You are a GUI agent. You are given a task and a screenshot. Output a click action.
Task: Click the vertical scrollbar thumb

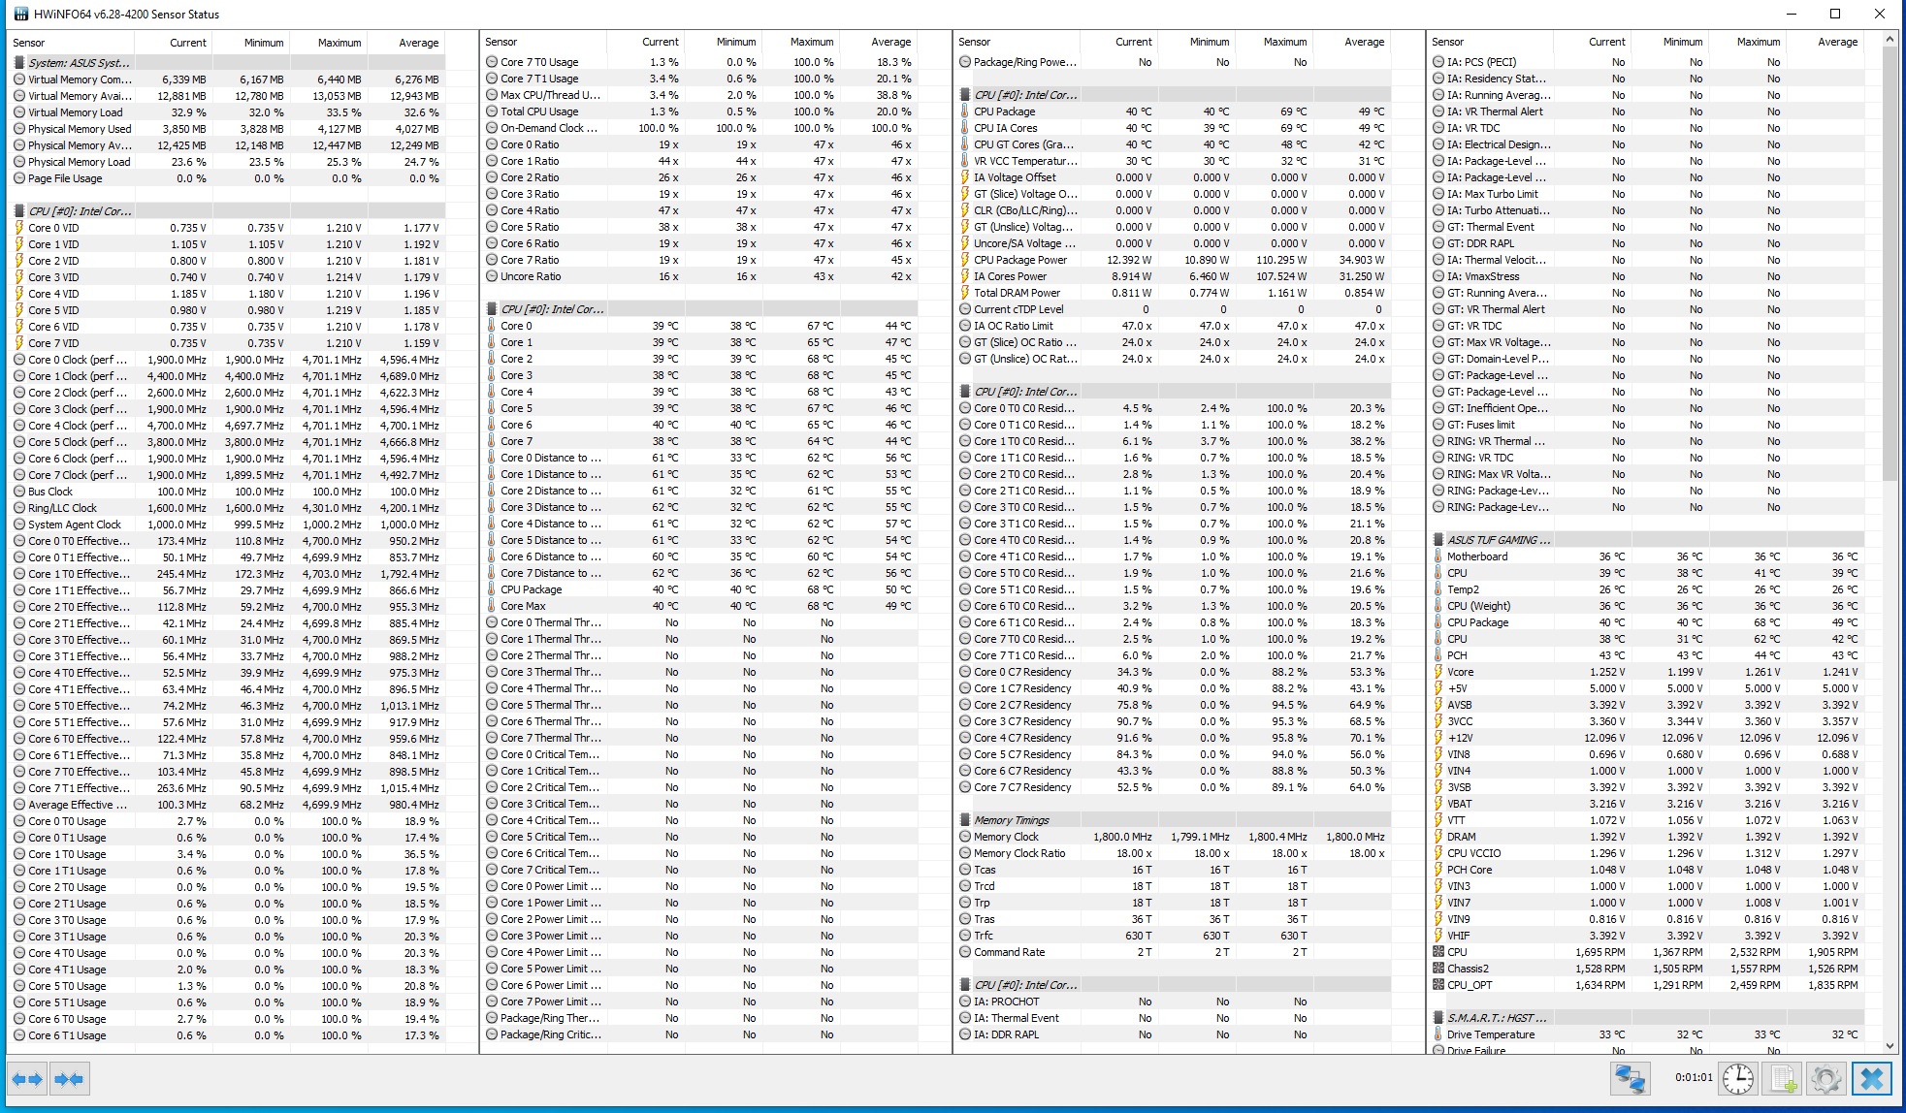coord(1890,262)
